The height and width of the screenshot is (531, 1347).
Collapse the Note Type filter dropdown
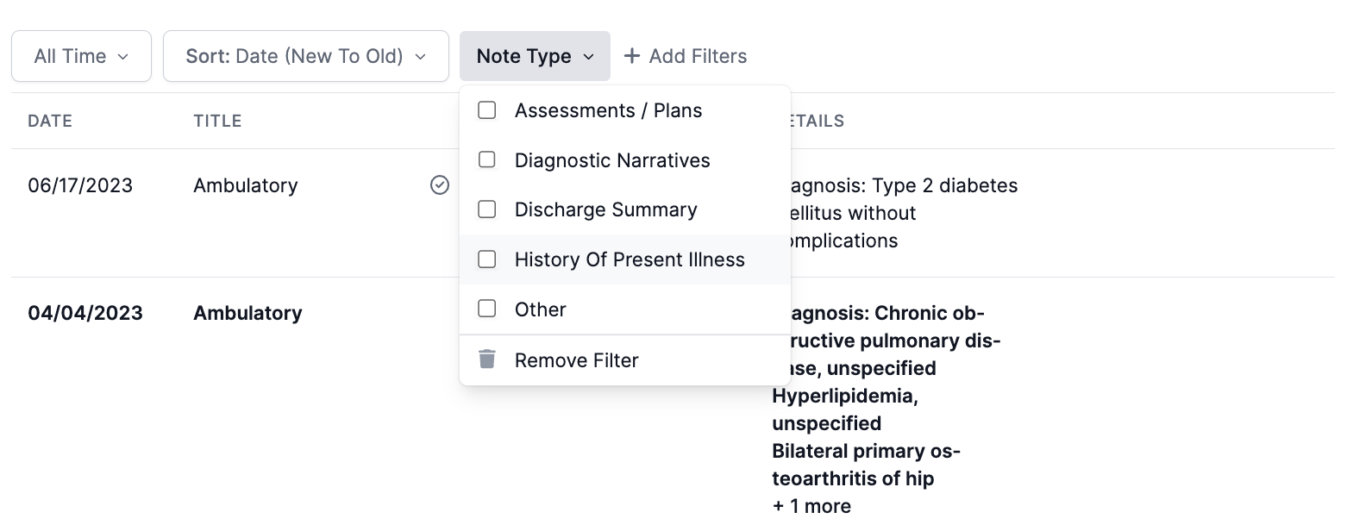click(x=535, y=56)
